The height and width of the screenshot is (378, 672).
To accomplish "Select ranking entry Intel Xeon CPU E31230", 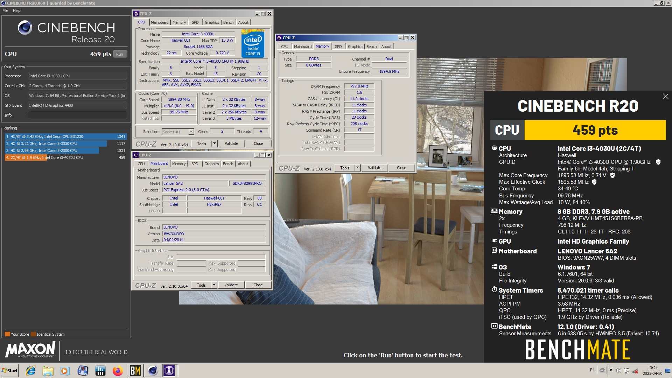I will tap(66, 136).
